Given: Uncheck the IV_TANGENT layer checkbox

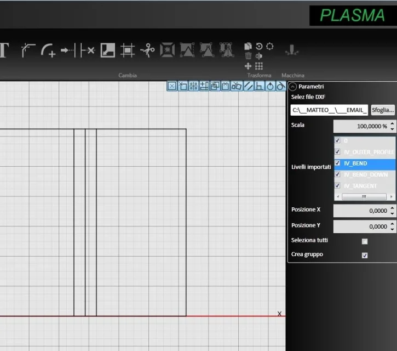Looking at the screenshot, I should coord(337,185).
